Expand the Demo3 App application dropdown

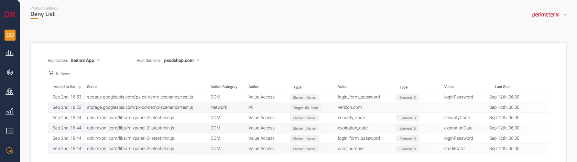pos(98,61)
